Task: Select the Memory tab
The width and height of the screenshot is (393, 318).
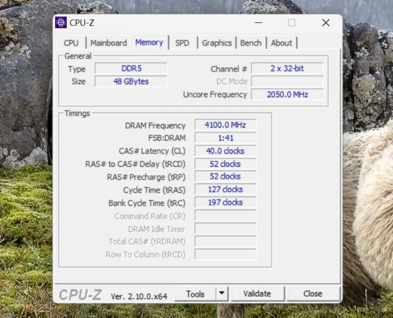Action: [149, 42]
